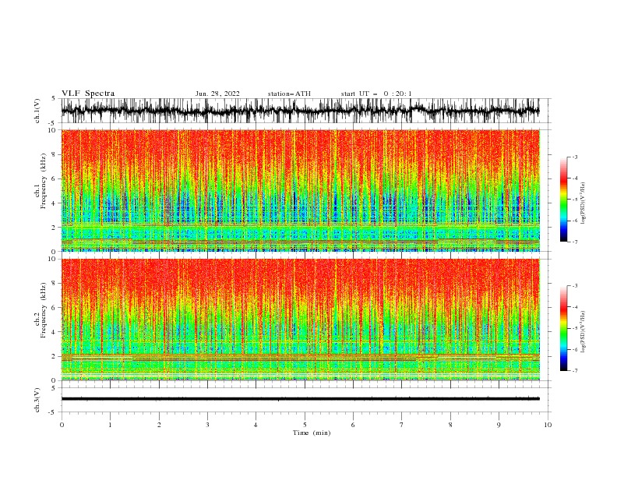The width and height of the screenshot is (617, 477).
Task: Click the time axis tick label "3"
Action: click(207, 425)
